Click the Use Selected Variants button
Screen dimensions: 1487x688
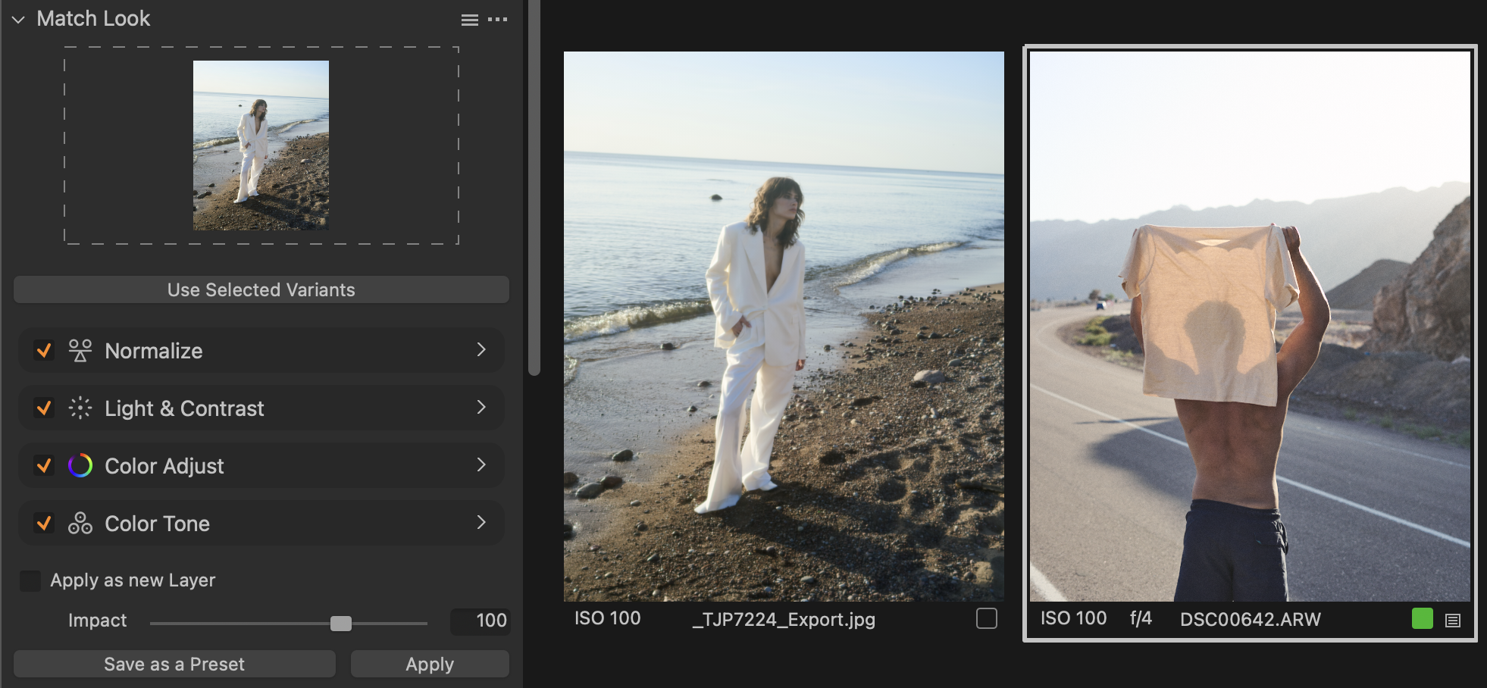[x=261, y=290]
